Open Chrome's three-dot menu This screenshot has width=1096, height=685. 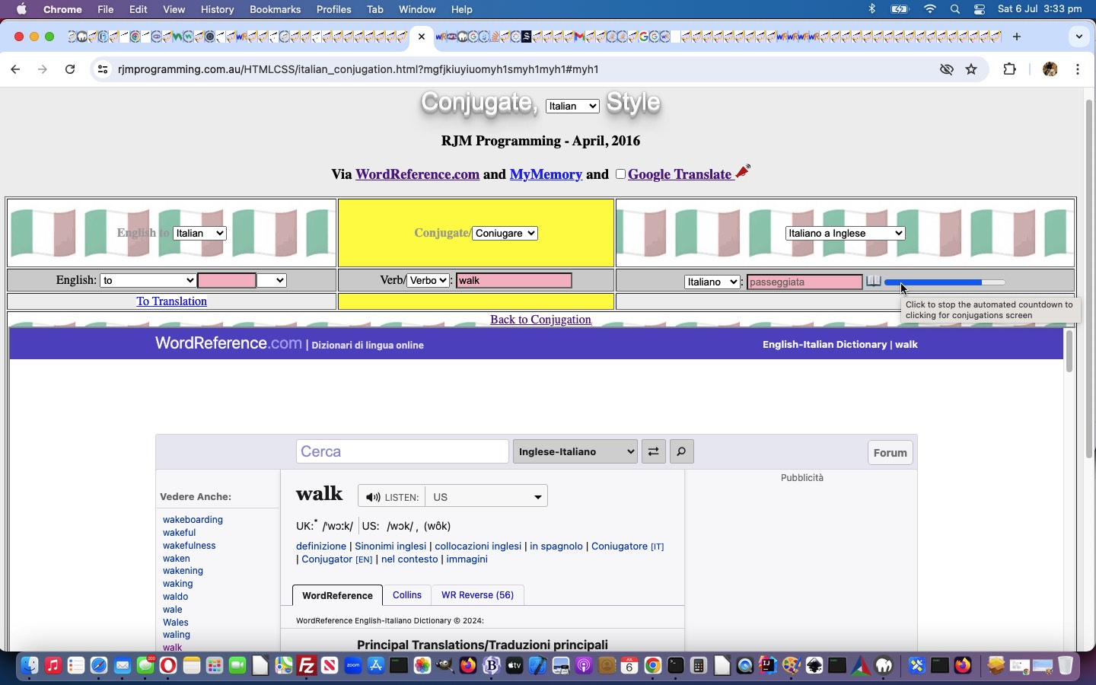click(x=1078, y=69)
